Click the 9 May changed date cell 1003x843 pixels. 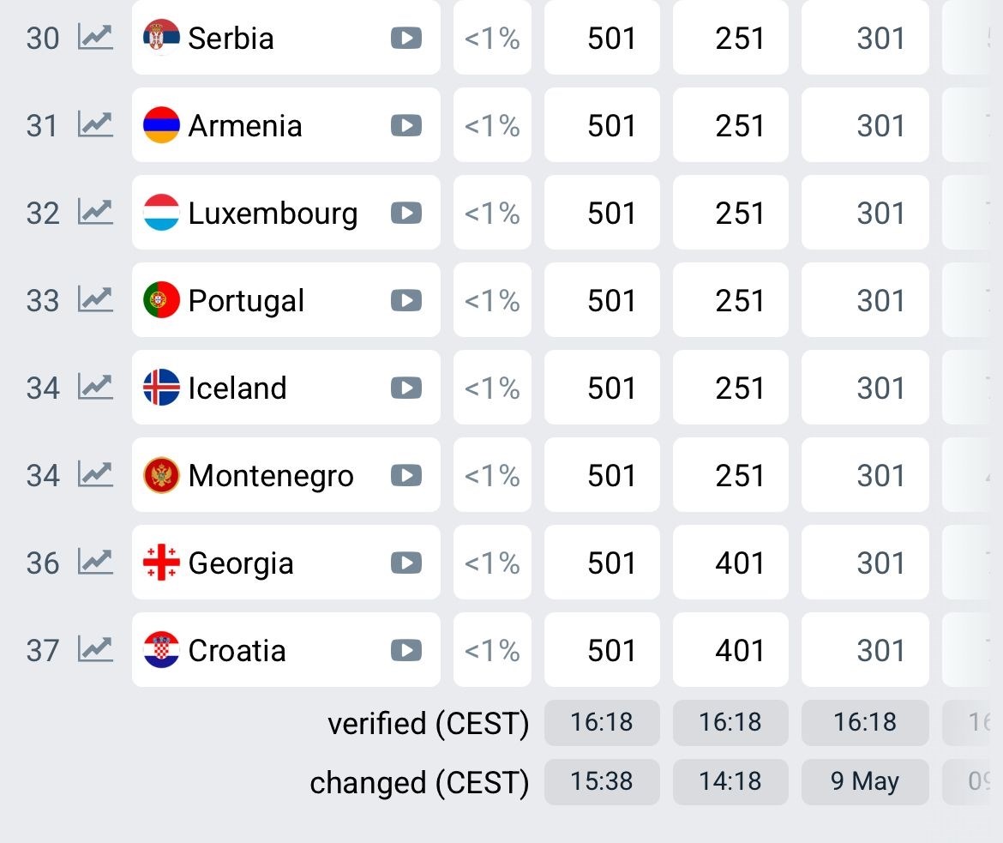pos(865,781)
